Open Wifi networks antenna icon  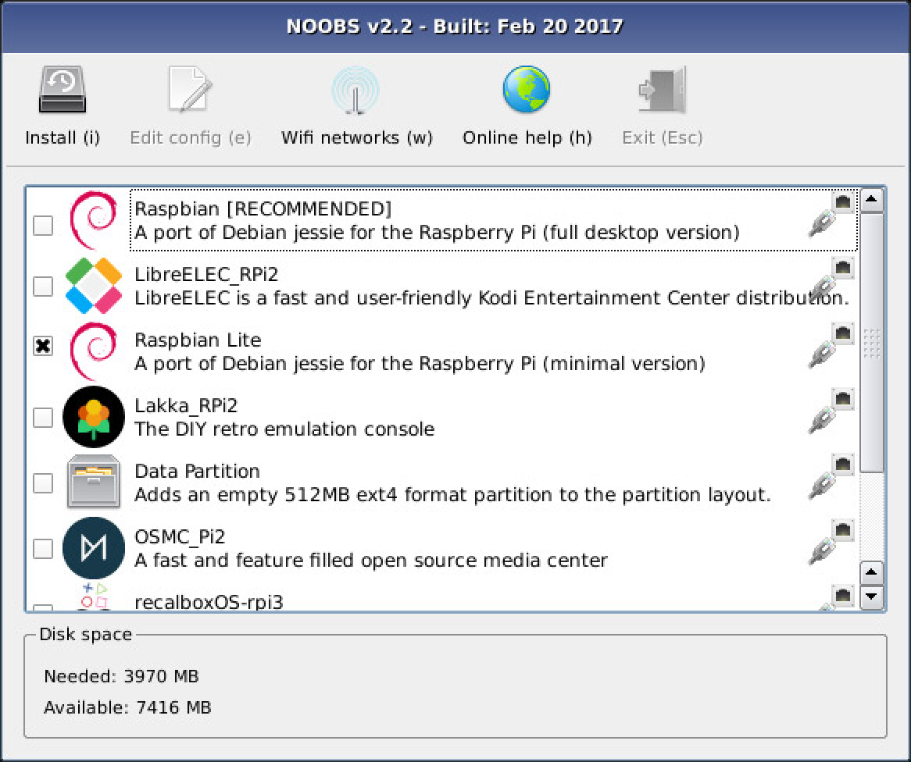coord(355,90)
